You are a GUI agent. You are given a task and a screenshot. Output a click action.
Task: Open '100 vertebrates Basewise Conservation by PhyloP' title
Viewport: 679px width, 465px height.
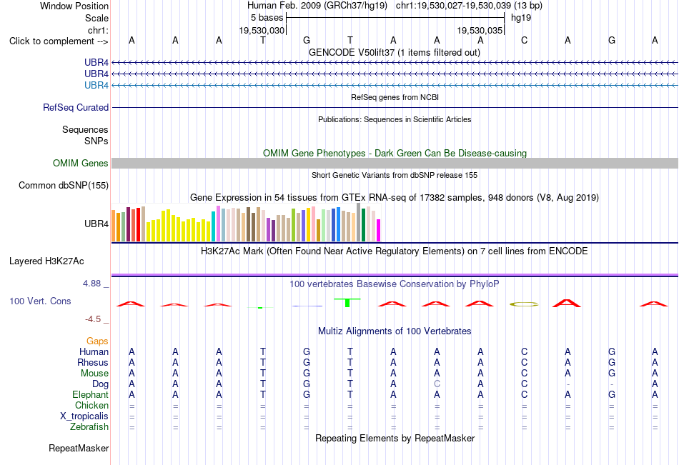[x=394, y=284]
